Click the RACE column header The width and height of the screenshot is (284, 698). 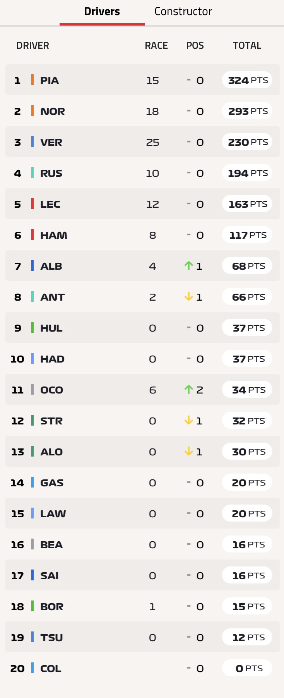click(156, 46)
